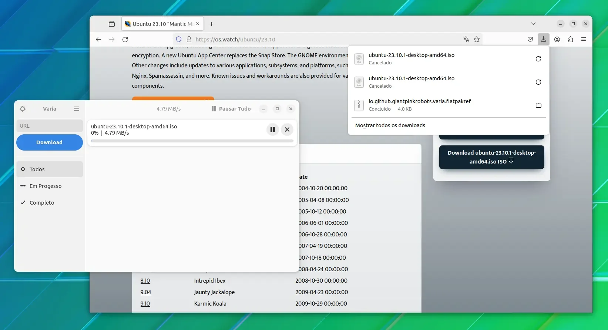This screenshot has height=330, width=608.
Task: Click the URL input field in Varia
Action: click(x=50, y=126)
